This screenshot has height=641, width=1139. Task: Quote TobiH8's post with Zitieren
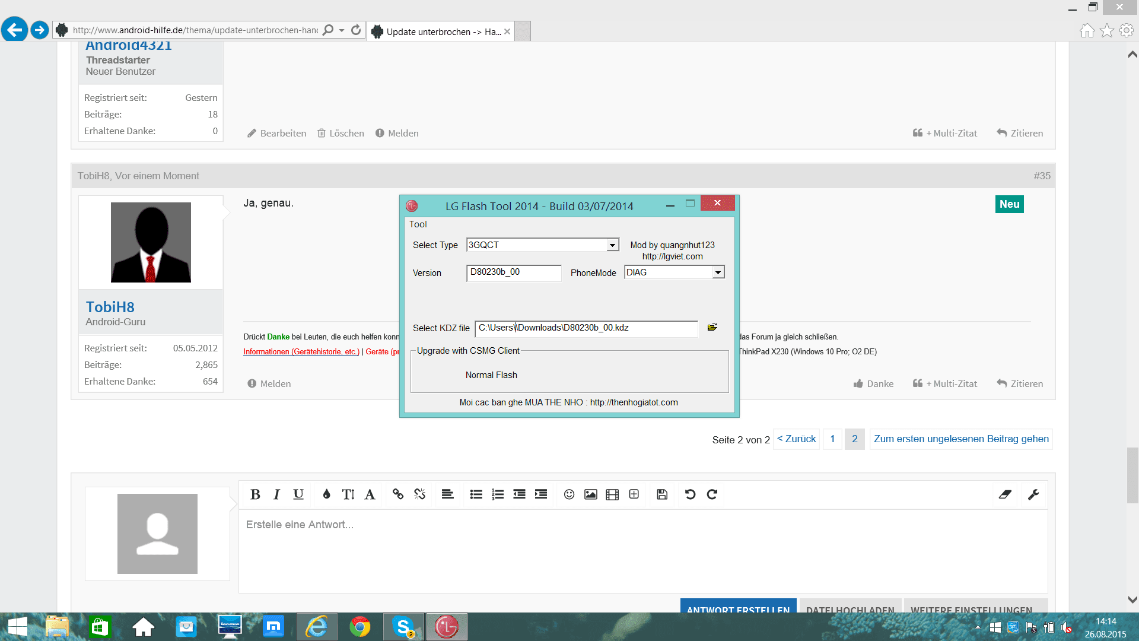click(x=1020, y=384)
